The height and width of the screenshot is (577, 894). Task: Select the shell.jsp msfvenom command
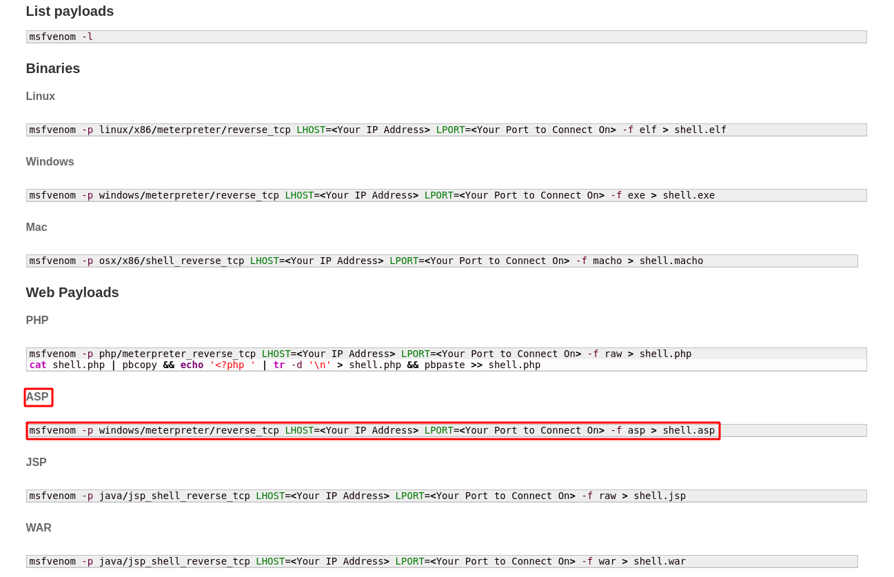446,496
